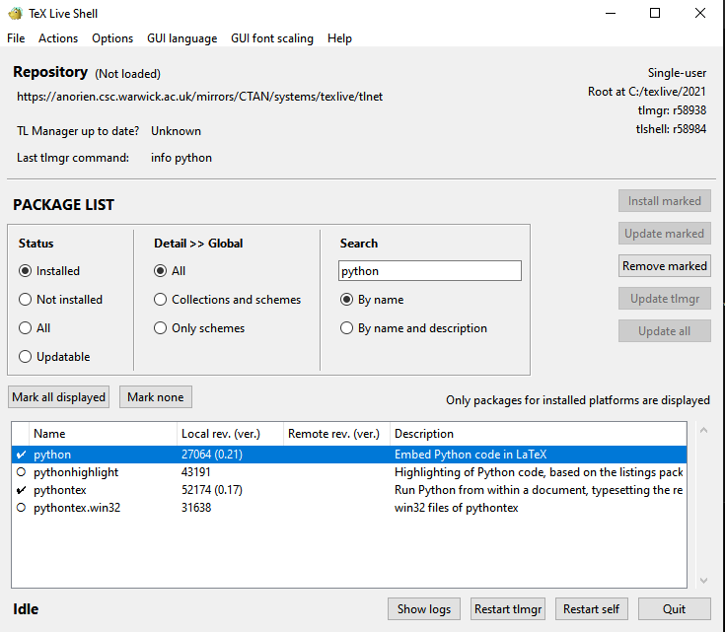Click revision 27064 (0.21) cell
This screenshot has width=725, height=632.
[212, 455]
